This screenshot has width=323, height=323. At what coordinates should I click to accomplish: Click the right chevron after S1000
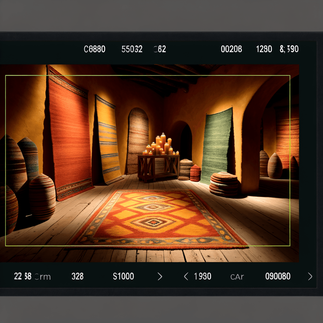coord(160,277)
